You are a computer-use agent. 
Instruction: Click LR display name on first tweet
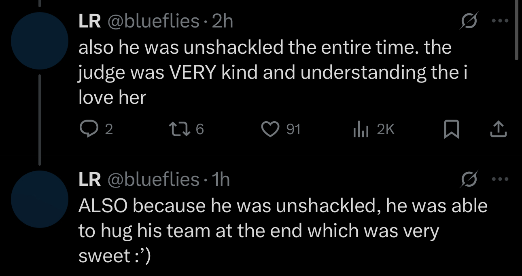point(90,21)
